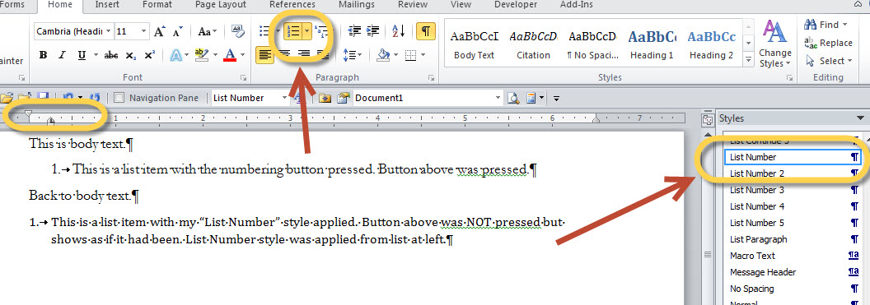Toggle the Navigation Pane checkbox
The height and width of the screenshot is (305, 870).
[x=118, y=98]
